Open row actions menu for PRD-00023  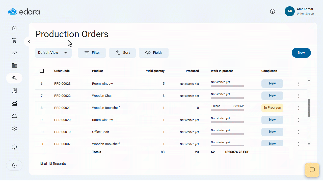click(298, 84)
